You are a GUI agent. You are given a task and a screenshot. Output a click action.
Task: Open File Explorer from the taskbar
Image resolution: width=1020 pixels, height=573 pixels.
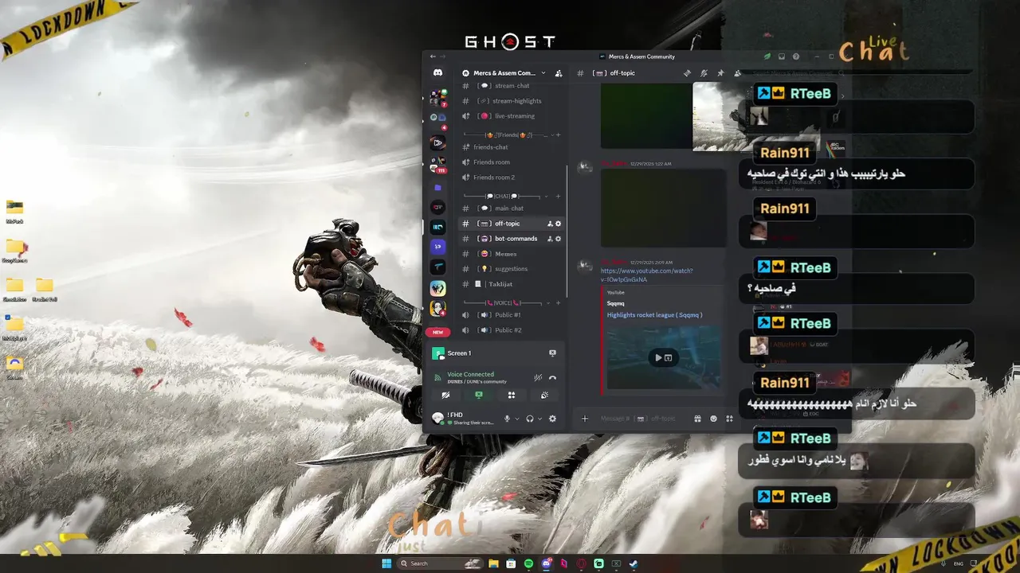[x=493, y=563]
